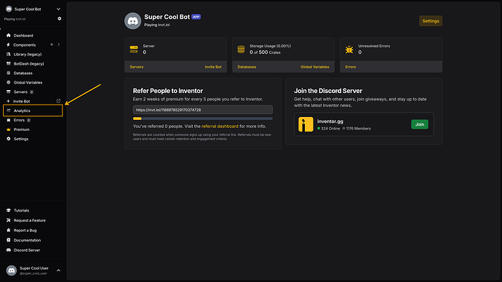
Task: Expand the Super Cool User account menu
Action: [x=58, y=270]
